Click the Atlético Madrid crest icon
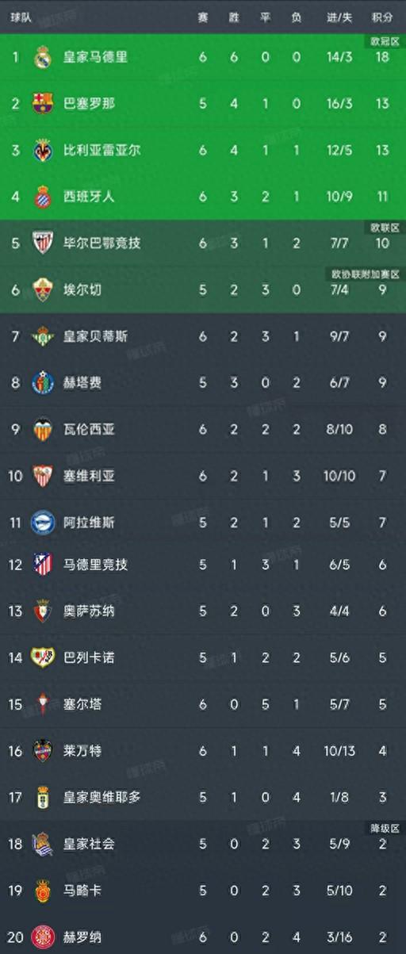406x954 pixels. 42,565
